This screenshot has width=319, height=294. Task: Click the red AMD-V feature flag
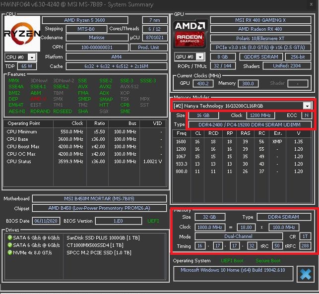pos(38,99)
